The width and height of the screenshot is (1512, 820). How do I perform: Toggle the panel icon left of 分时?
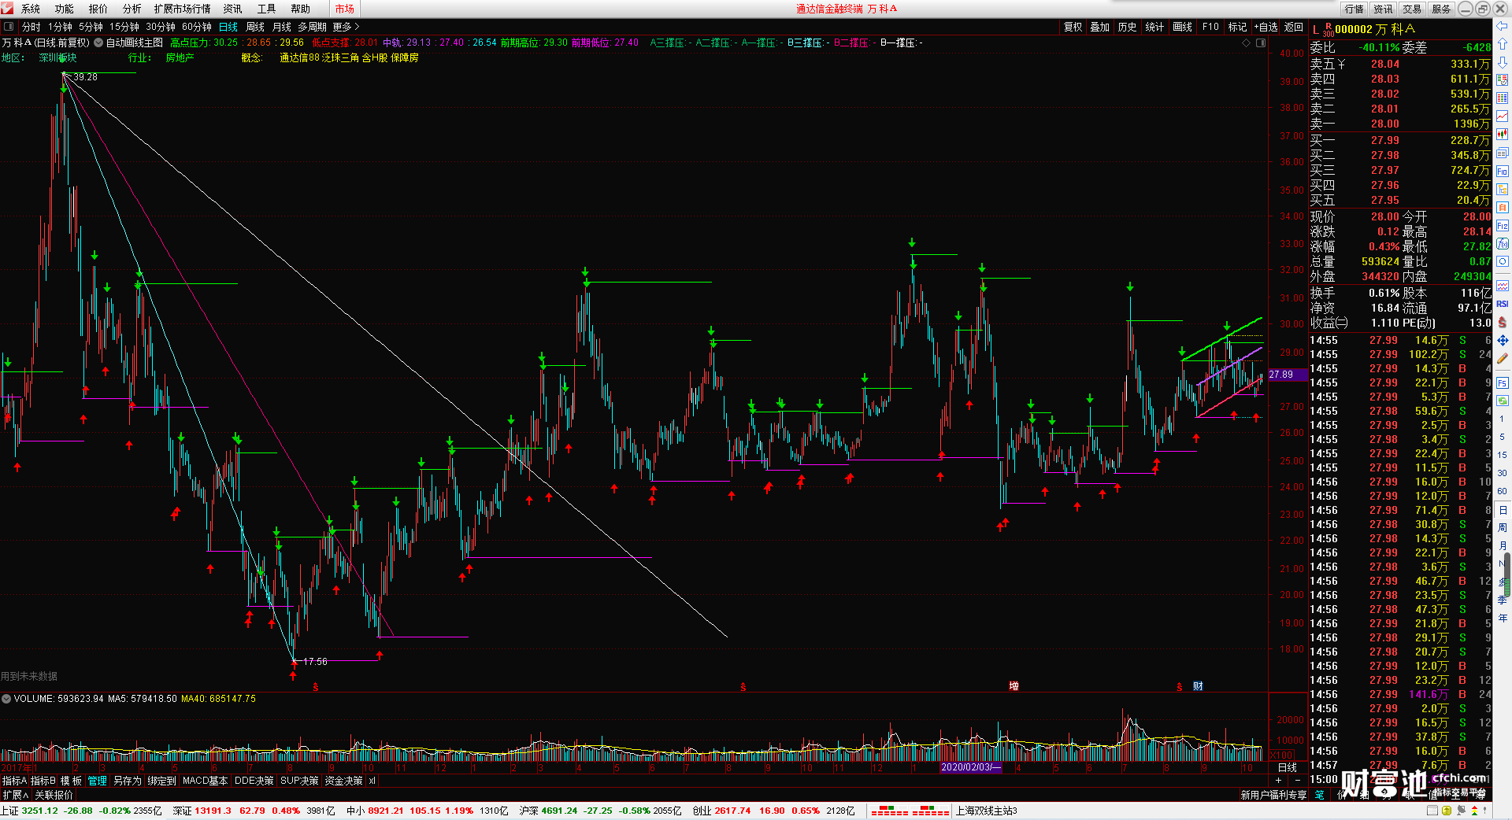9,27
